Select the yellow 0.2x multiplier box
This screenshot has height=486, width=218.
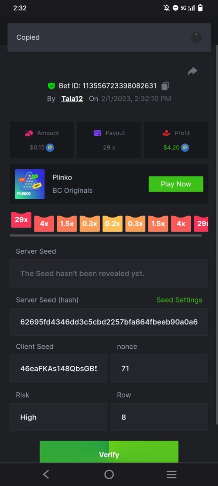113,223
